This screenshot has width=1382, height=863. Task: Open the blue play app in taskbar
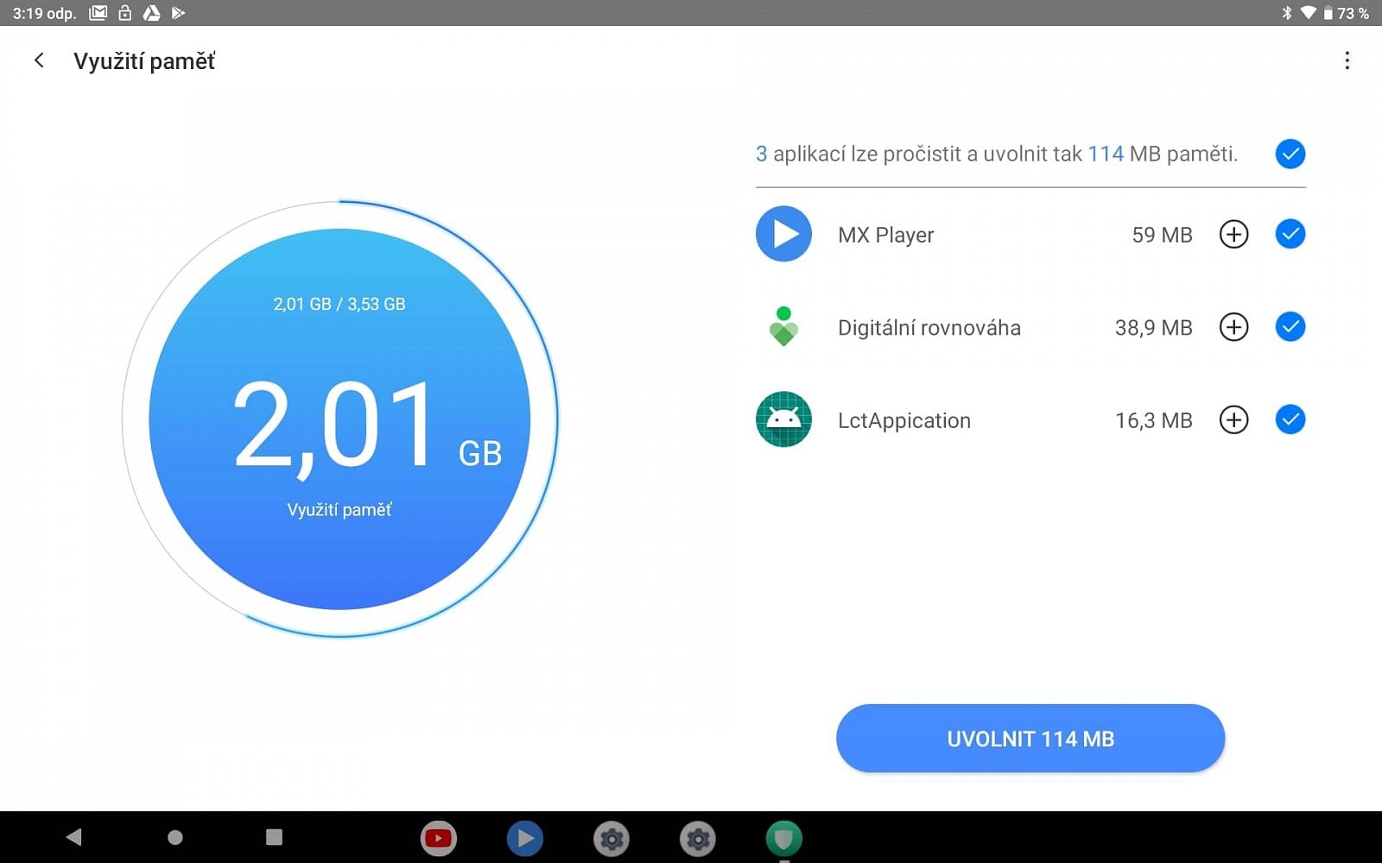point(525,838)
